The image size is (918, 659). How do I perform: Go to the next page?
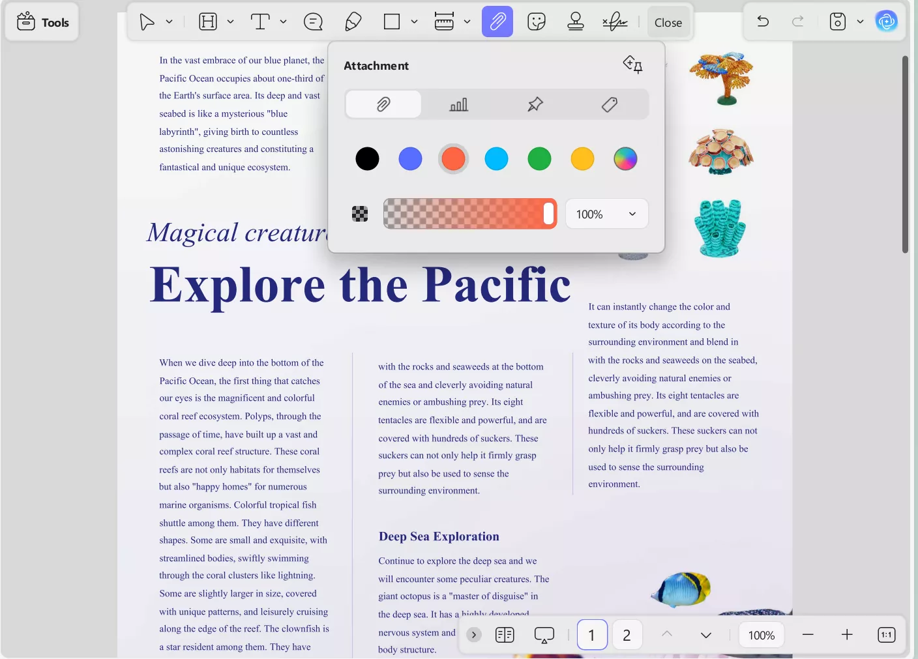[x=706, y=635]
